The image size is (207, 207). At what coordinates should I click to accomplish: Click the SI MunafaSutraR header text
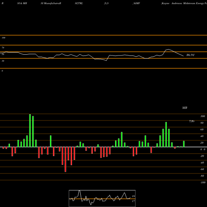point(51,3)
